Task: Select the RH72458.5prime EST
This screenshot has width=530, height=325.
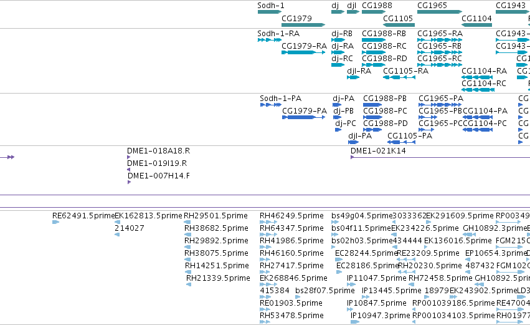Action: click(x=413, y=284)
